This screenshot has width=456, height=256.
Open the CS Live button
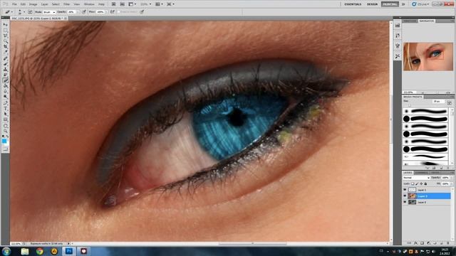click(x=420, y=4)
